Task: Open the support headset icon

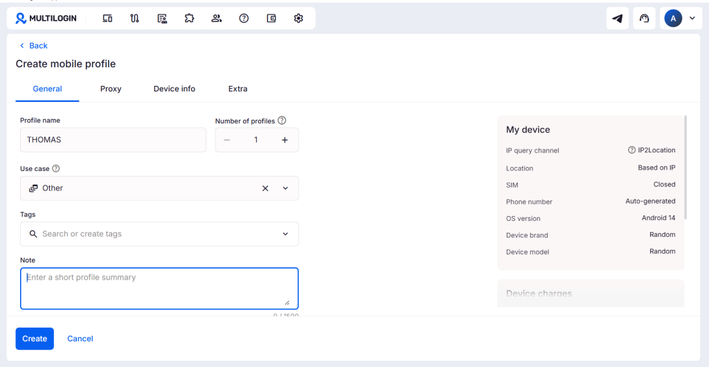Action: 645,19
